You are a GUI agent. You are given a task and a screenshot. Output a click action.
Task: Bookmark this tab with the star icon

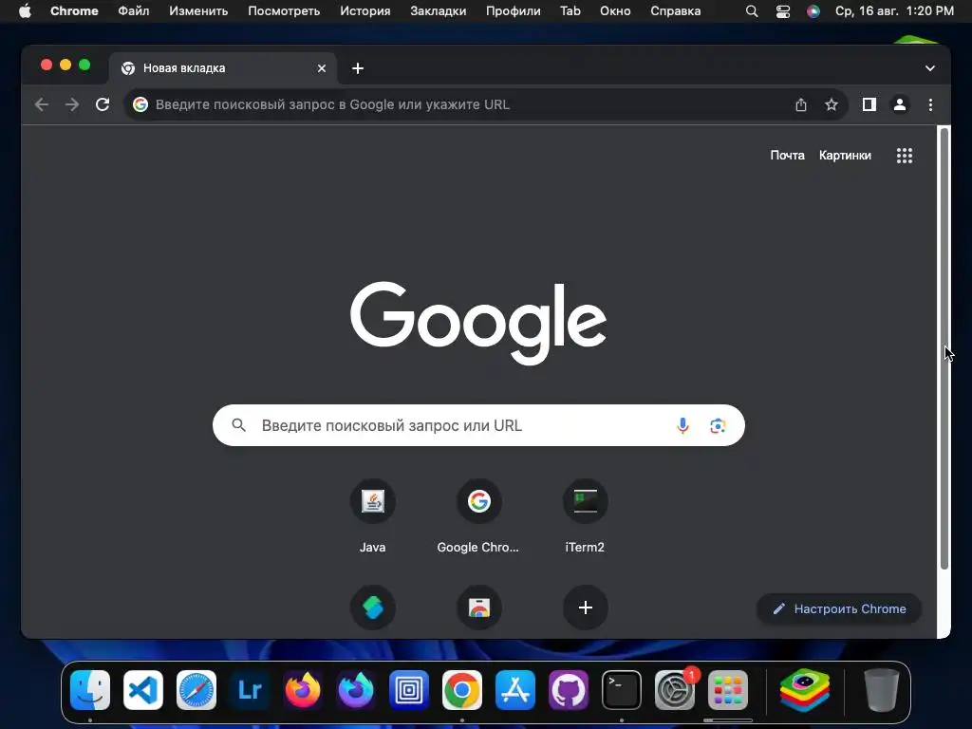(x=832, y=104)
